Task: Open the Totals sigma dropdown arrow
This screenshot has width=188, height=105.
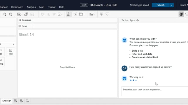Action: (61, 14)
